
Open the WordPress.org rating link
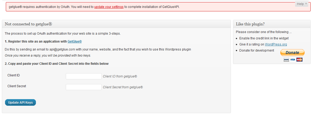click(x=276, y=44)
